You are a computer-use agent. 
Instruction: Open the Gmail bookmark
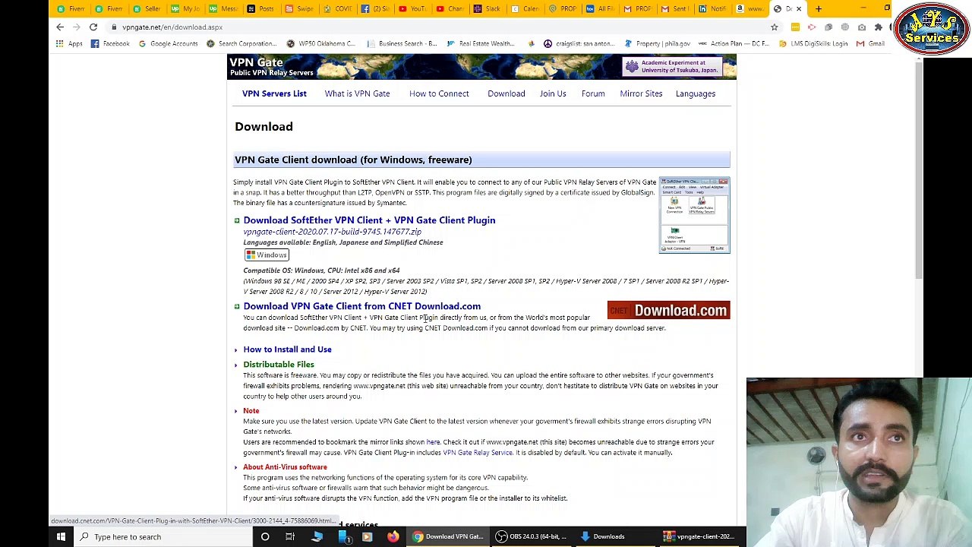point(870,43)
